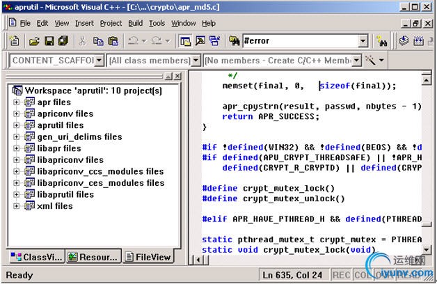
Task: Expand the libapr files project node
Action: point(17,148)
